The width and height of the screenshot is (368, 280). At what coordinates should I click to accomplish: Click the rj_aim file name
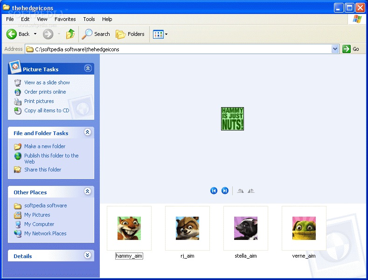[x=187, y=256]
